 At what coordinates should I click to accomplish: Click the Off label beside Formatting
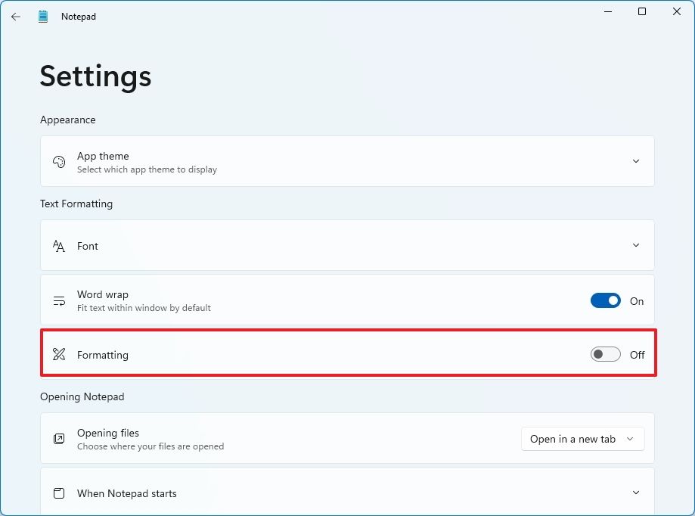(x=637, y=354)
